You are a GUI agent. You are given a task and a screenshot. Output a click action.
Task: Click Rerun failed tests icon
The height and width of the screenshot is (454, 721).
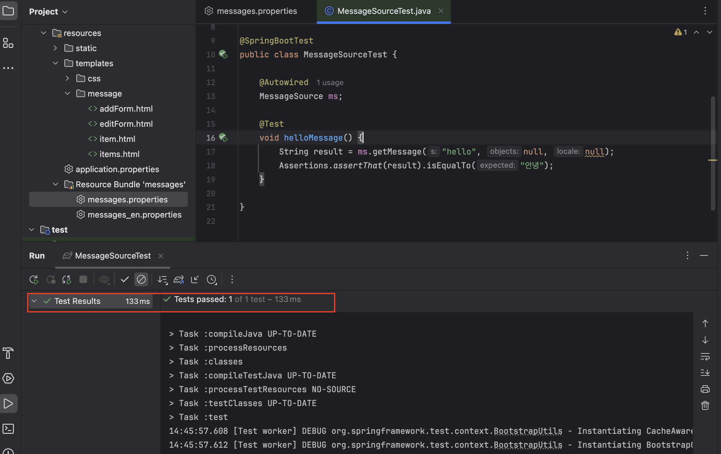(x=50, y=280)
